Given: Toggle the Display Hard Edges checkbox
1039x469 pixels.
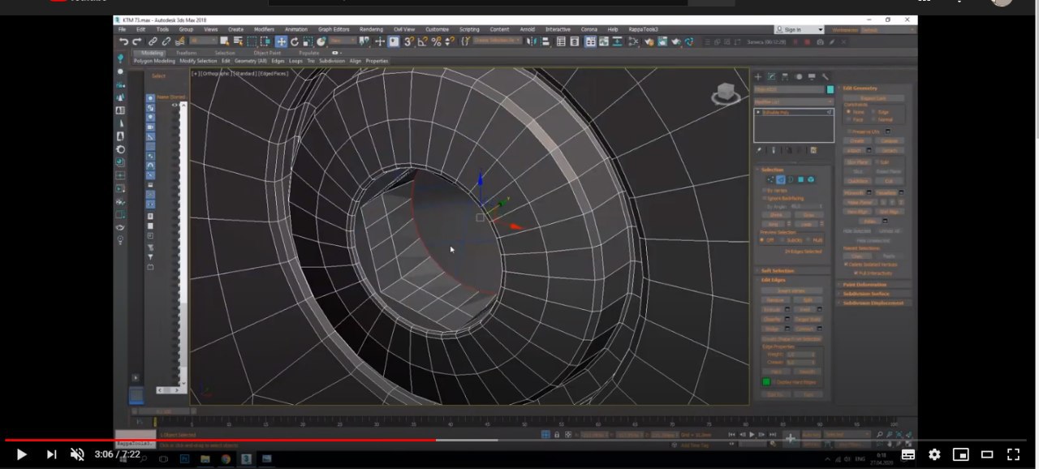Looking at the screenshot, I should pos(774,382).
